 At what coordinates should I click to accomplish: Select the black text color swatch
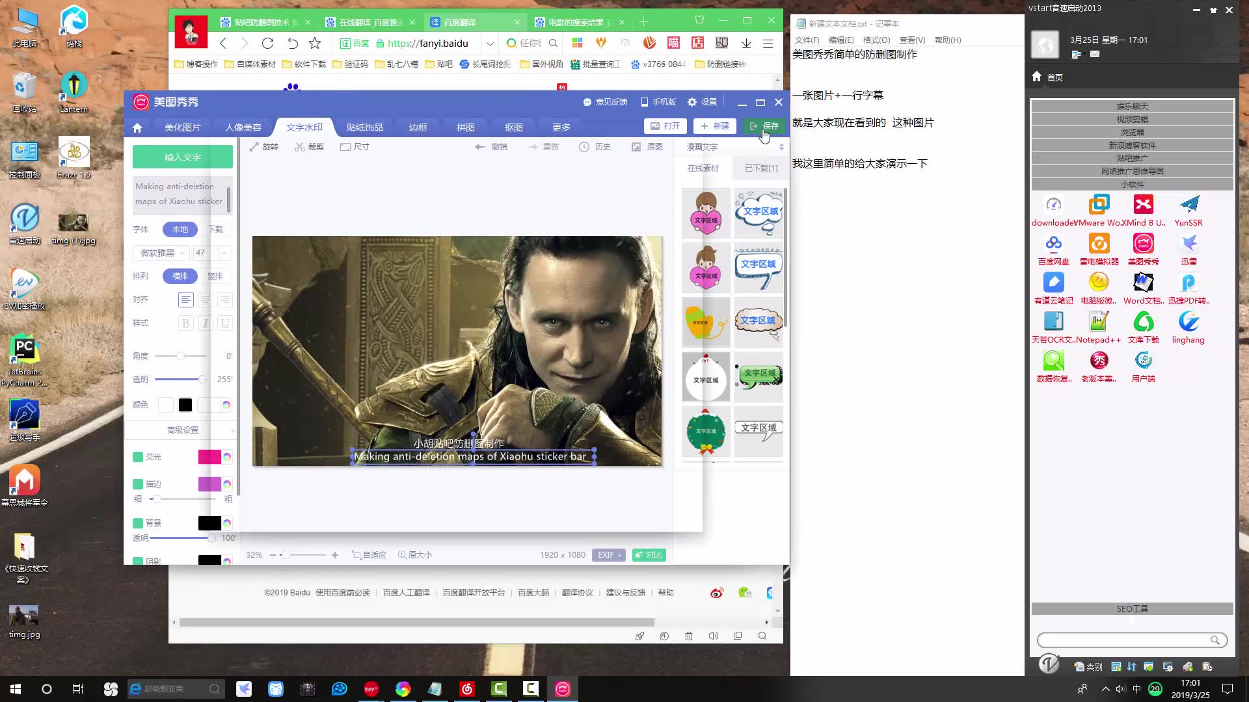(185, 405)
